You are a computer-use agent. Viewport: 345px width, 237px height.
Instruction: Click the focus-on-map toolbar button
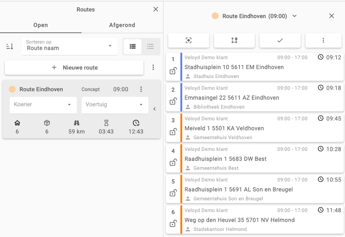(189, 40)
